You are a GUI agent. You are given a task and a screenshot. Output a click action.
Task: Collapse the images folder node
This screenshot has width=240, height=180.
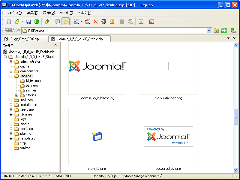(11, 76)
